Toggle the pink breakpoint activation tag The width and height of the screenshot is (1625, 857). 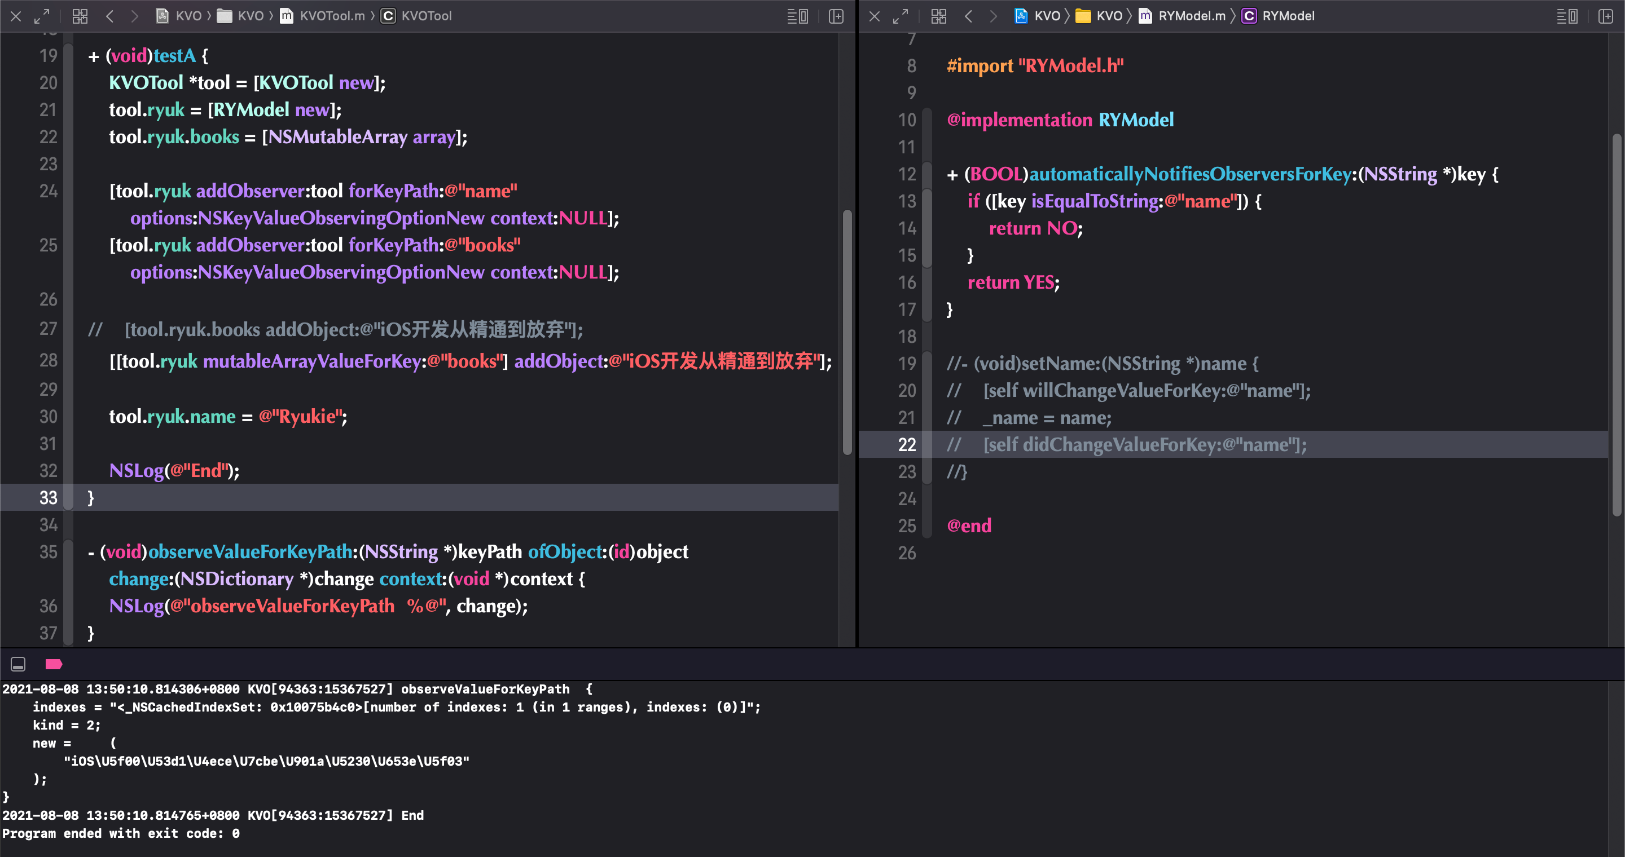[x=54, y=664]
